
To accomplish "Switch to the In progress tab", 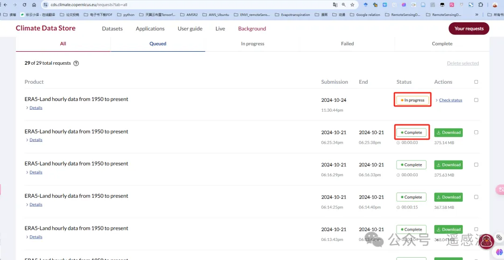I will (252, 44).
